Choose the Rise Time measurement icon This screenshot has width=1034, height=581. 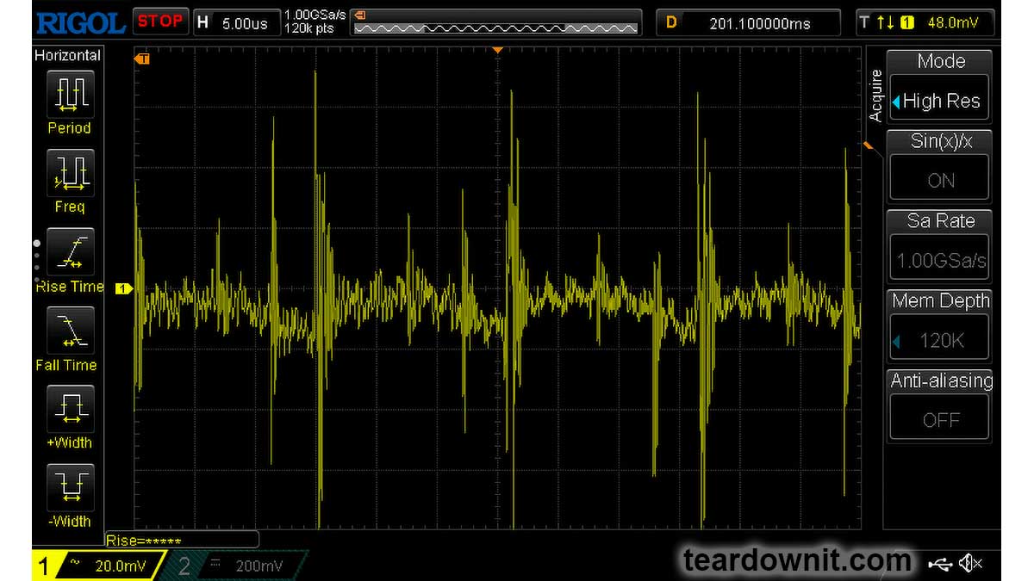[68, 251]
